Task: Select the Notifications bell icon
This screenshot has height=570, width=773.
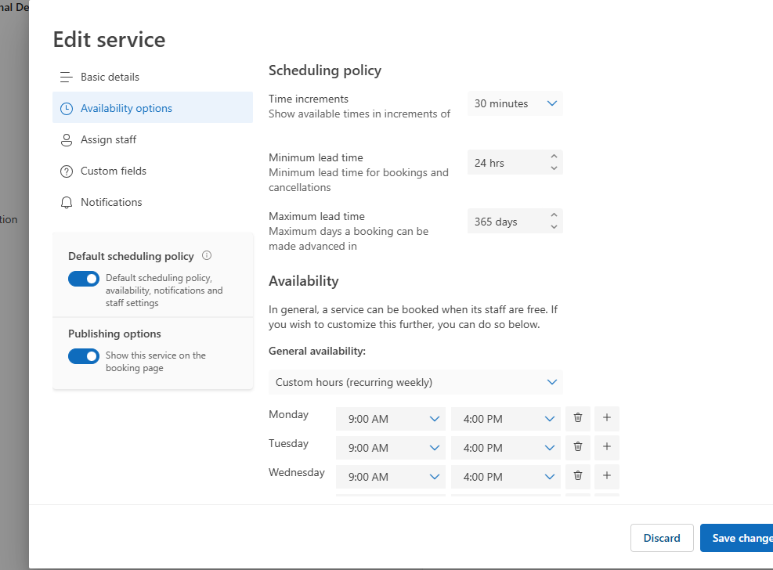Action: coord(67,202)
